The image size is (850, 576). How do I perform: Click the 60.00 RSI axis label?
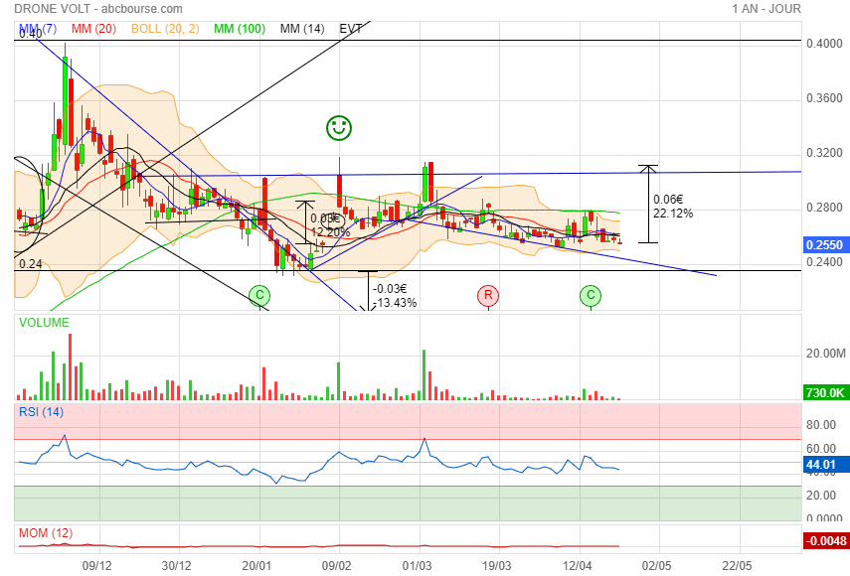click(x=821, y=448)
